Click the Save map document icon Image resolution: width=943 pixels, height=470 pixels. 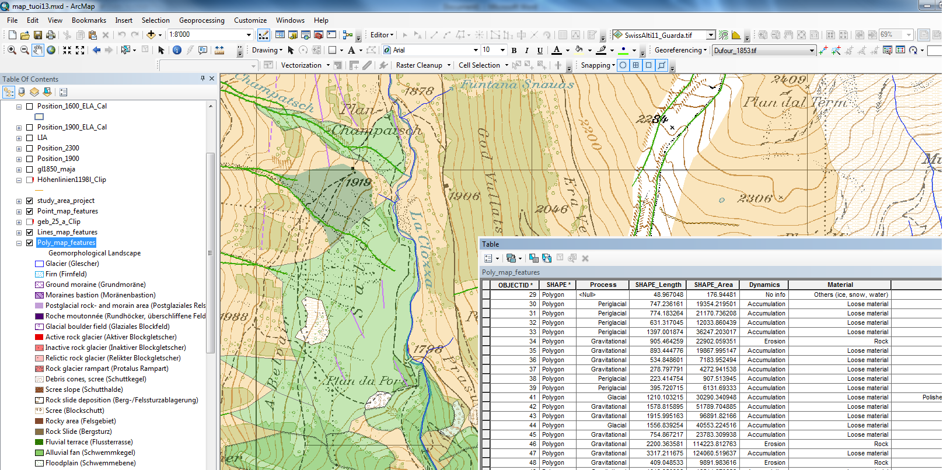(x=37, y=35)
